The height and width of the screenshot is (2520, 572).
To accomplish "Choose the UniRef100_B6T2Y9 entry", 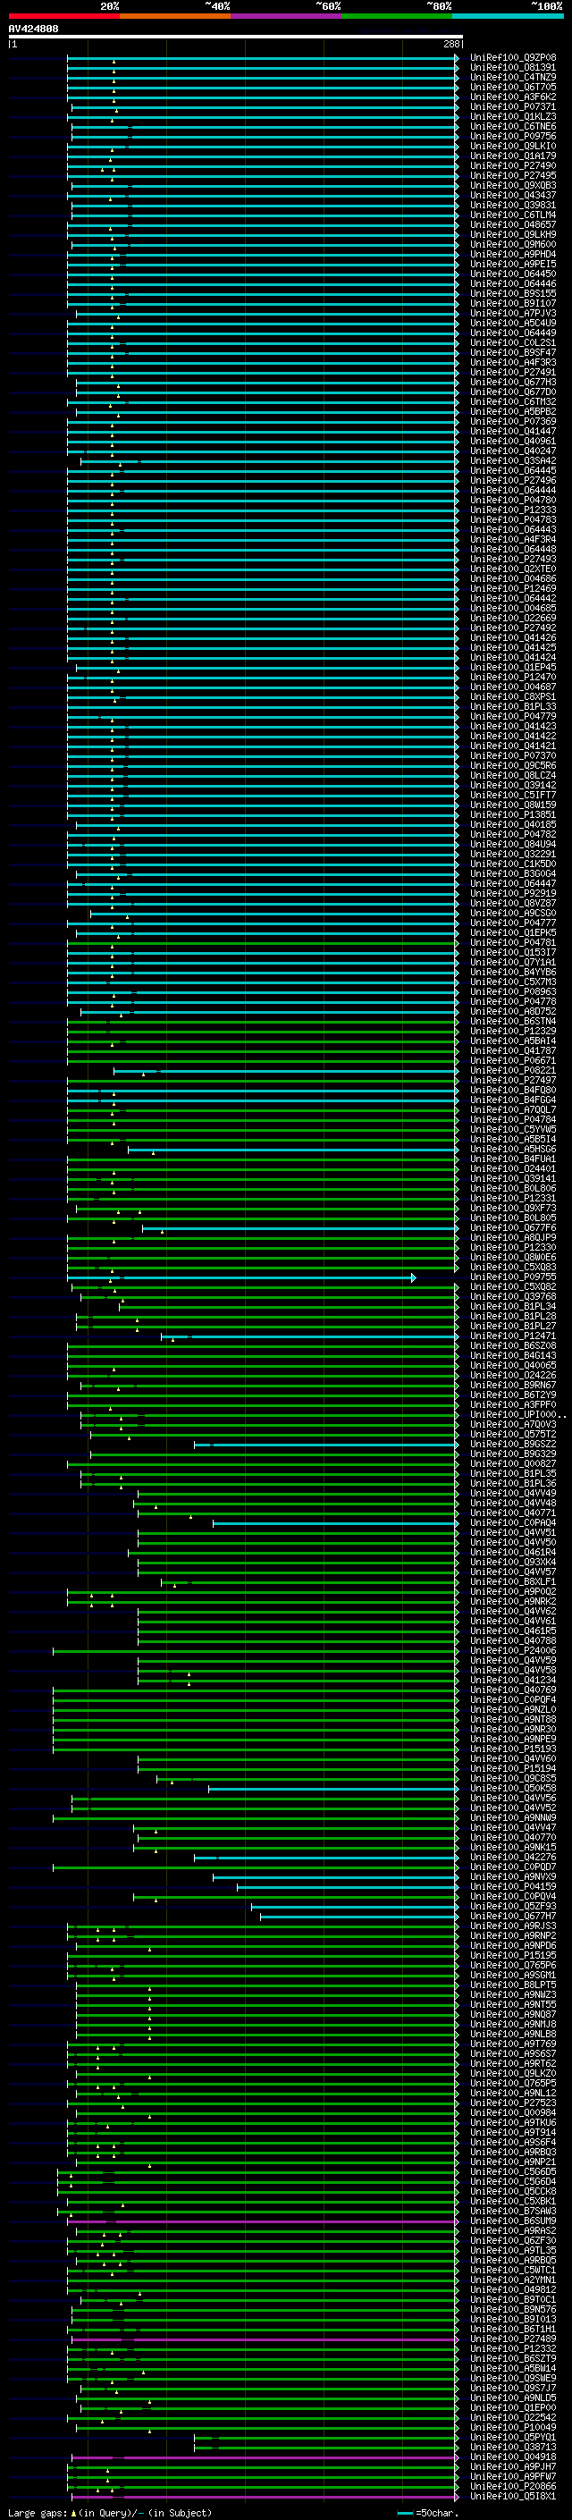I will coord(513,1395).
